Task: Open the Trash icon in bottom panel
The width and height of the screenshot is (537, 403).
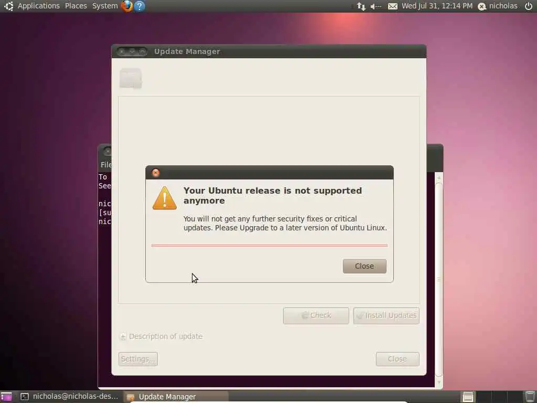Action: point(530,397)
